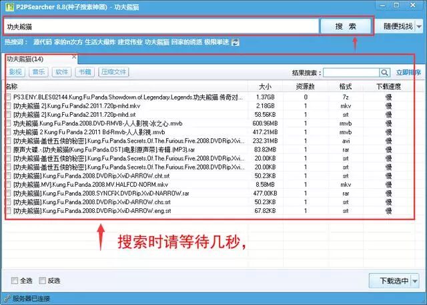Image resolution: width=427 pixels, height=305 pixels.
Task: Open the 下载选中 dropdown arrow
Action: 415,281
